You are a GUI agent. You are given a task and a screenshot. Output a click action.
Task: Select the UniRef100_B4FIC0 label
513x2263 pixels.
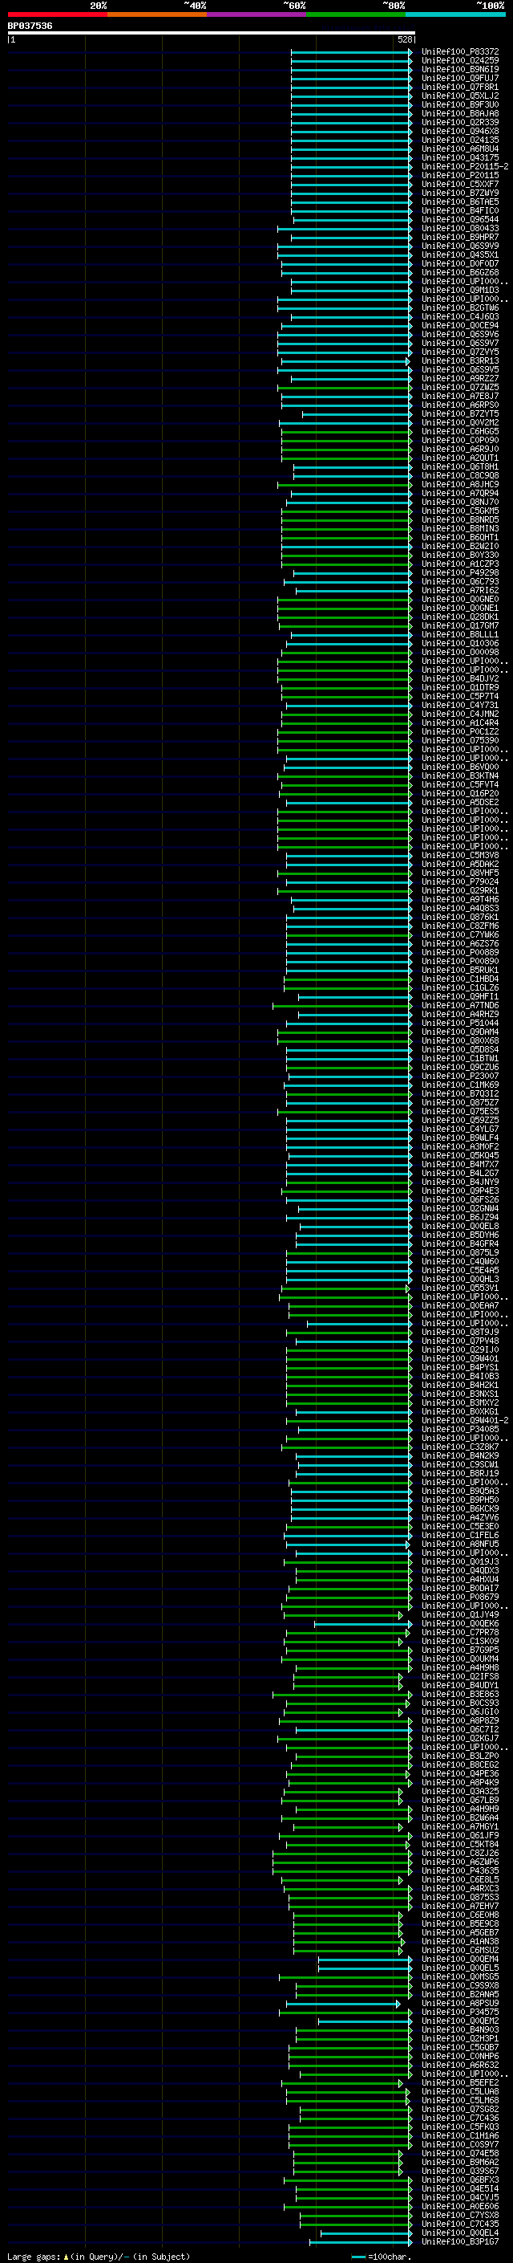pyautogui.click(x=459, y=211)
